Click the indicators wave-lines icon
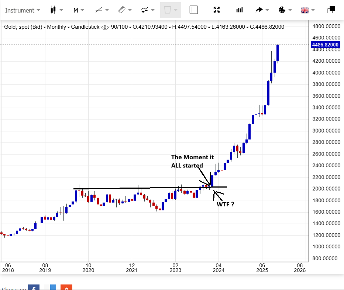Viewport: 344px width, 290px height. coord(145,10)
